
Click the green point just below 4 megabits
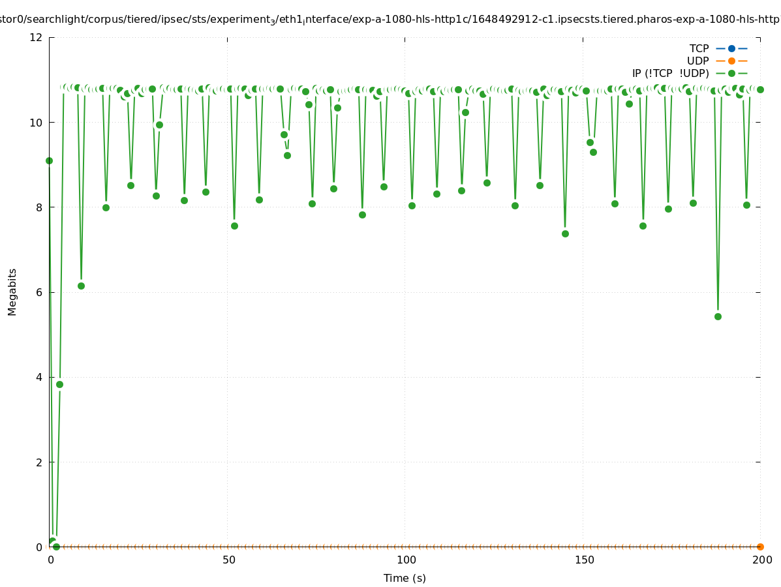[x=59, y=384]
